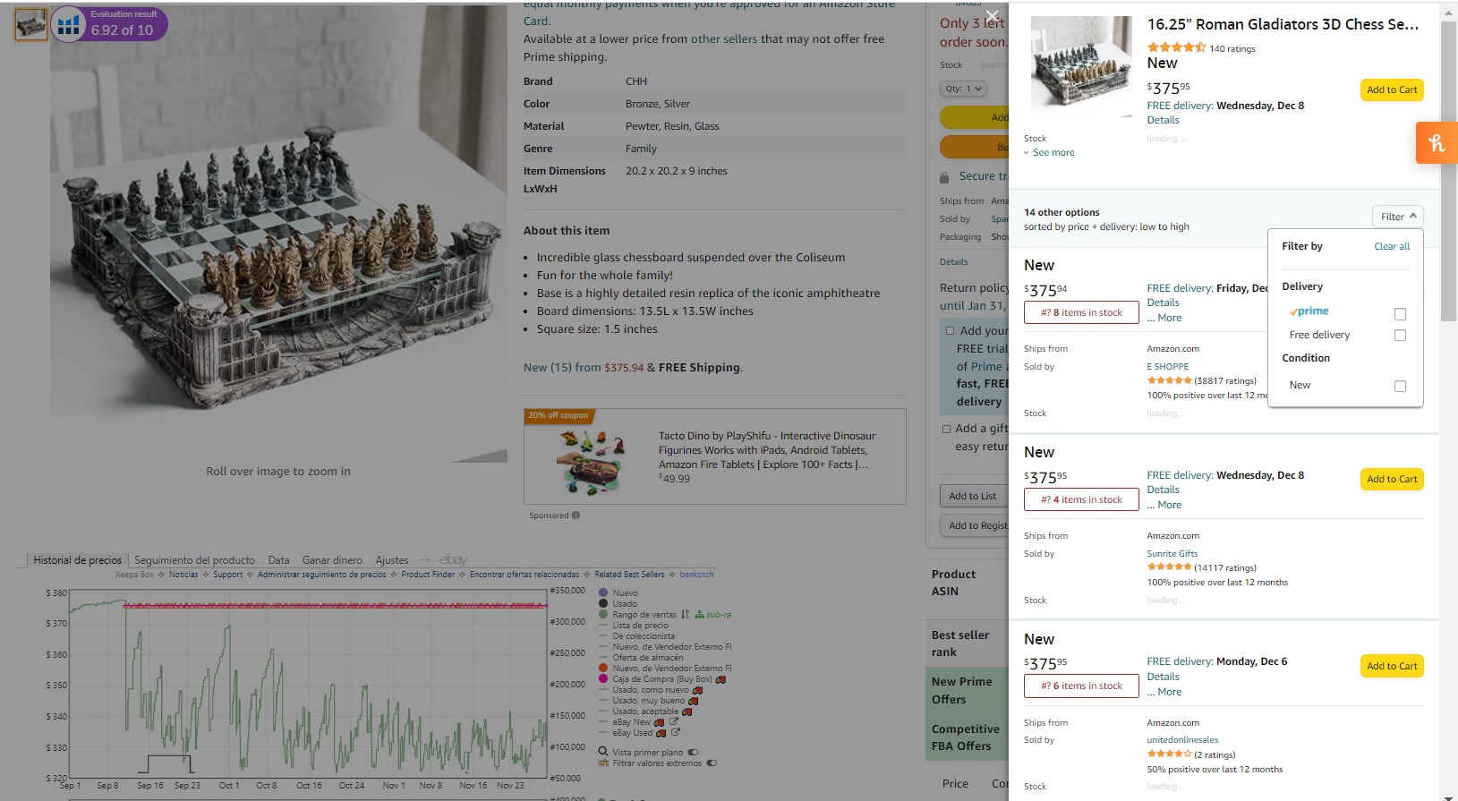Toggle Rango de ventas green legend dot
Viewport: 1458px width, 801px height.
603,615
